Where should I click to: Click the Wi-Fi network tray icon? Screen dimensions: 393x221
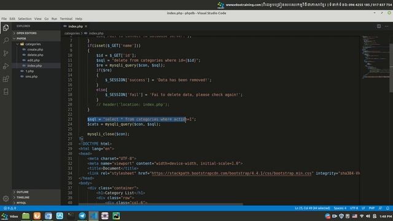pyautogui.click(x=362, y=216)
